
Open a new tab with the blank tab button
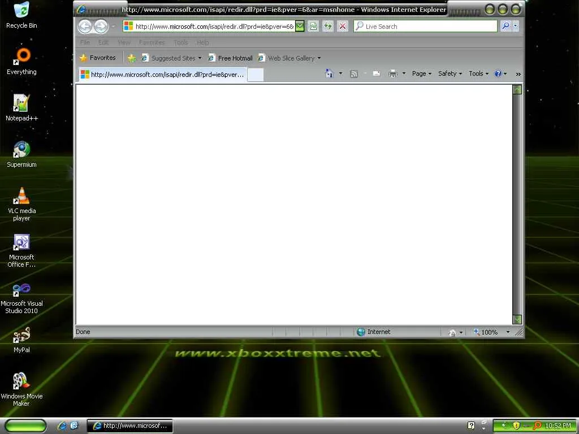pos(255,75)
